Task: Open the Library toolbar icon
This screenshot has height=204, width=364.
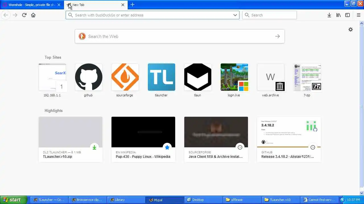Action: point(338,15)
